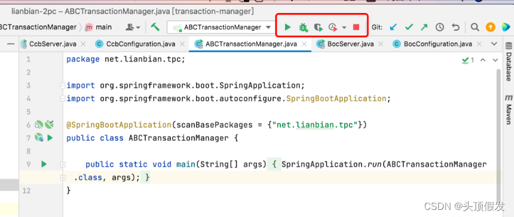Run class from line 7 gutter arrow
This screenshot has width=514, height=217.
50,138
